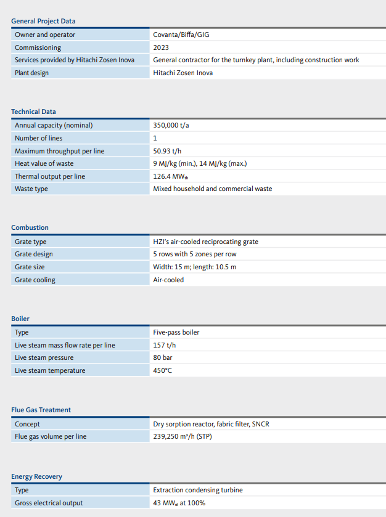The image size is (386, 517).
Task: Select the Extraction condensing turbine value
Action: tap(197, 490)
